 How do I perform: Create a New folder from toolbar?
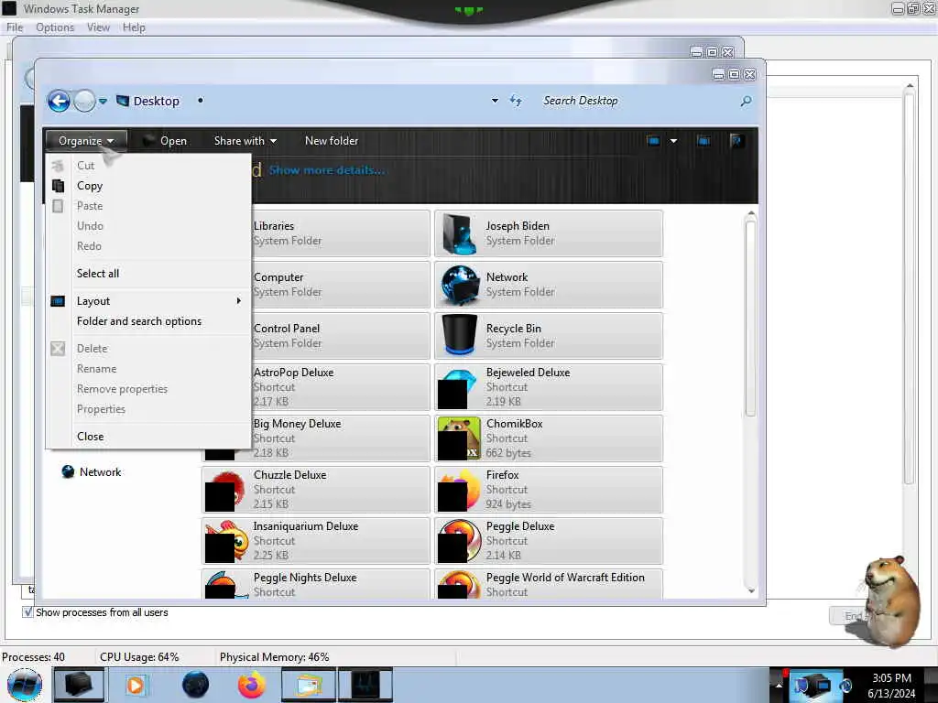332,140
